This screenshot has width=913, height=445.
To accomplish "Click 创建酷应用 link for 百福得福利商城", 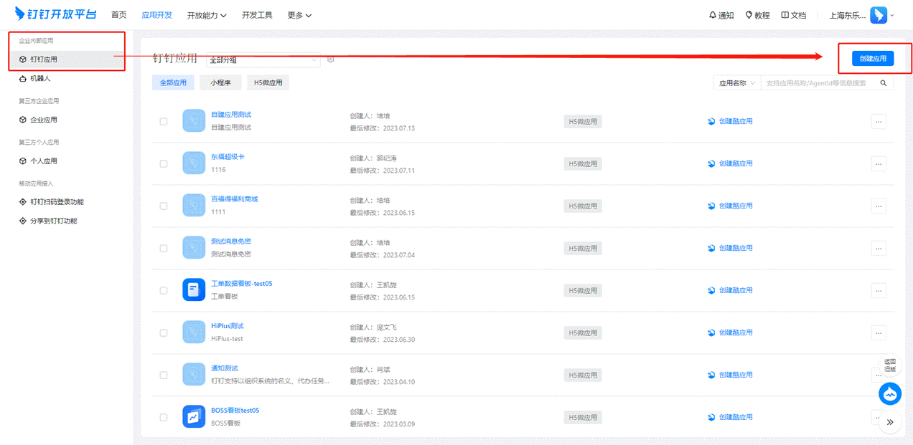I will 735,206.
